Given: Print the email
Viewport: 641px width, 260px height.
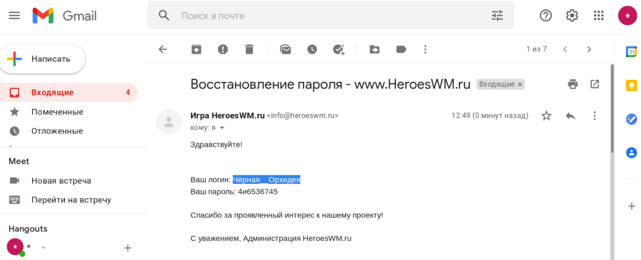Looking at the screenshot, I should (x=573, y=84).
